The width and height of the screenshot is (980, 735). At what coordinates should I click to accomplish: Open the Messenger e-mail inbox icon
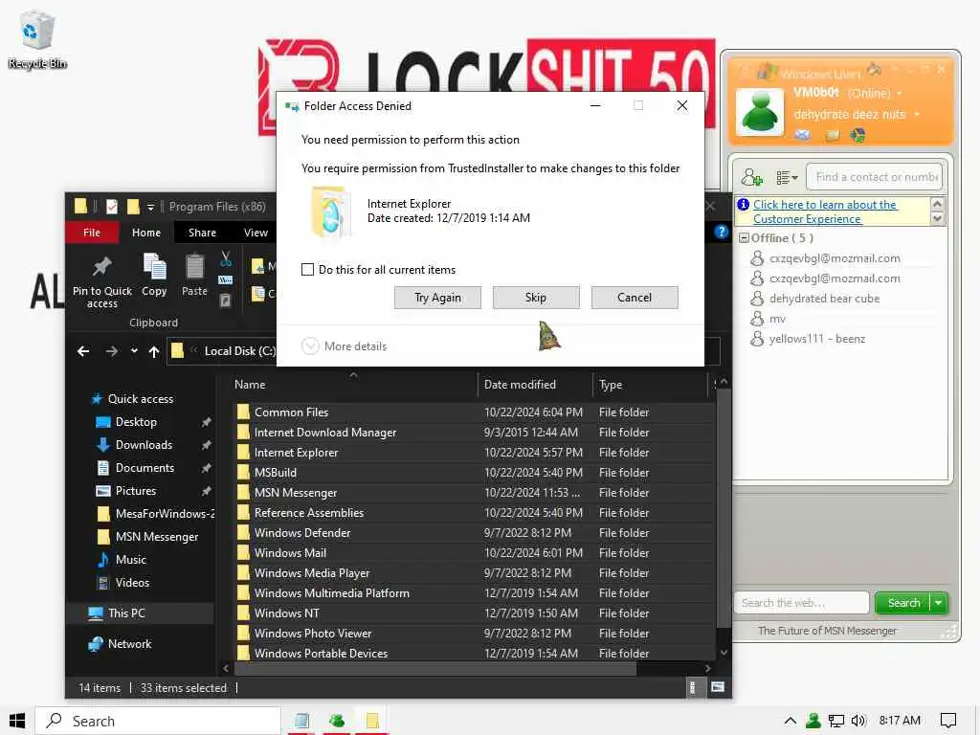click(803, 135)
